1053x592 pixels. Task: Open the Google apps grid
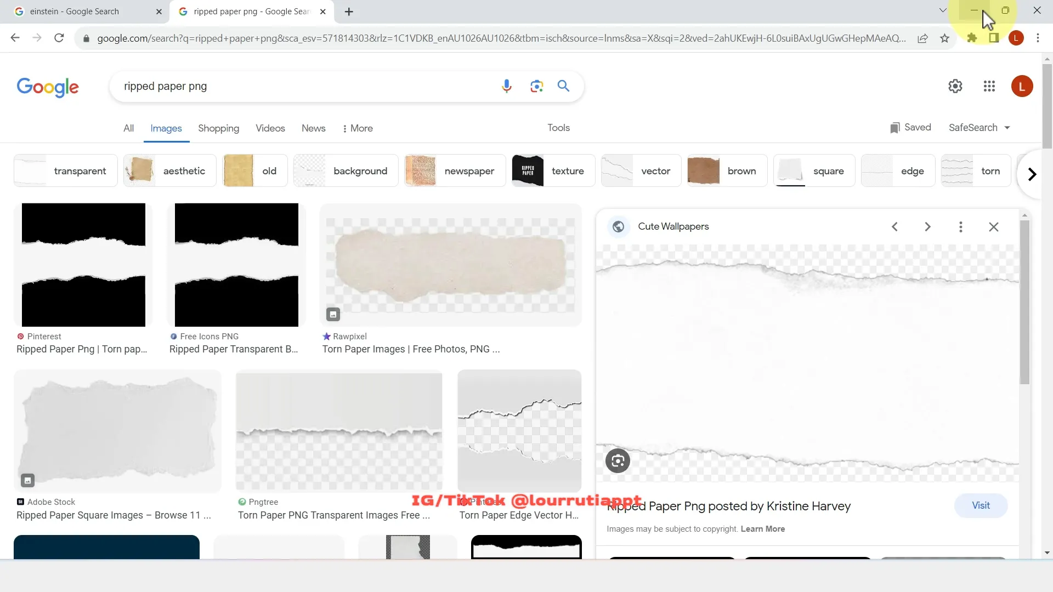[x=989, y=86]
